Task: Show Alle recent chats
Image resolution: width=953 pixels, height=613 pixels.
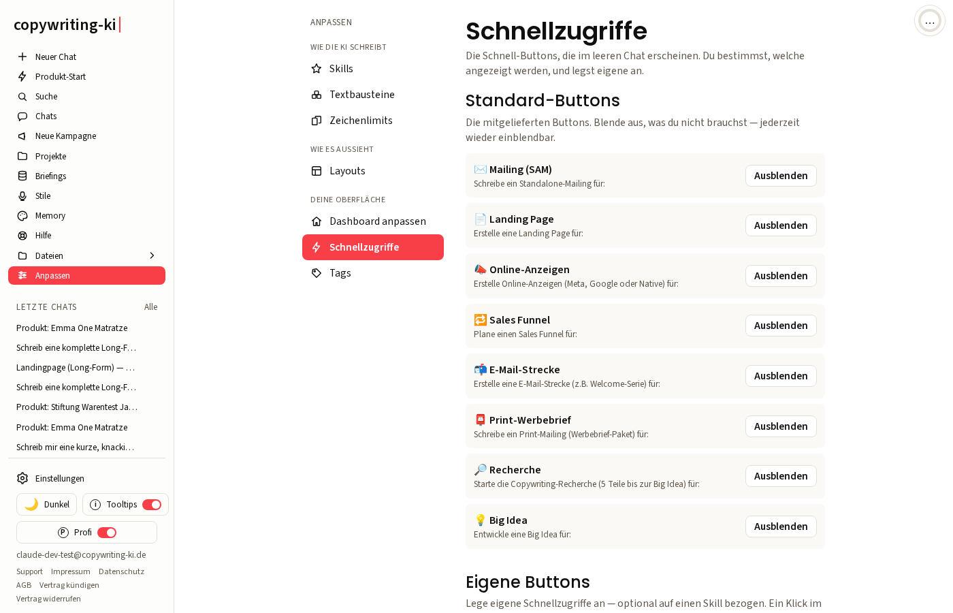Action: (151, 307)
